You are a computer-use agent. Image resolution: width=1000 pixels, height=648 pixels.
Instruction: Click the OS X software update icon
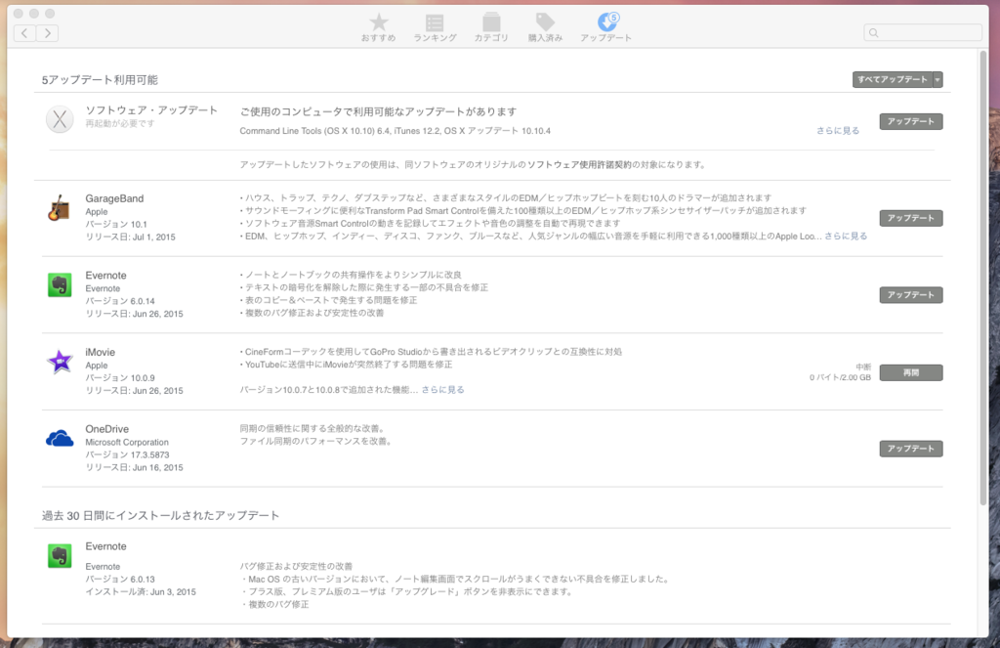click(60, 119)
